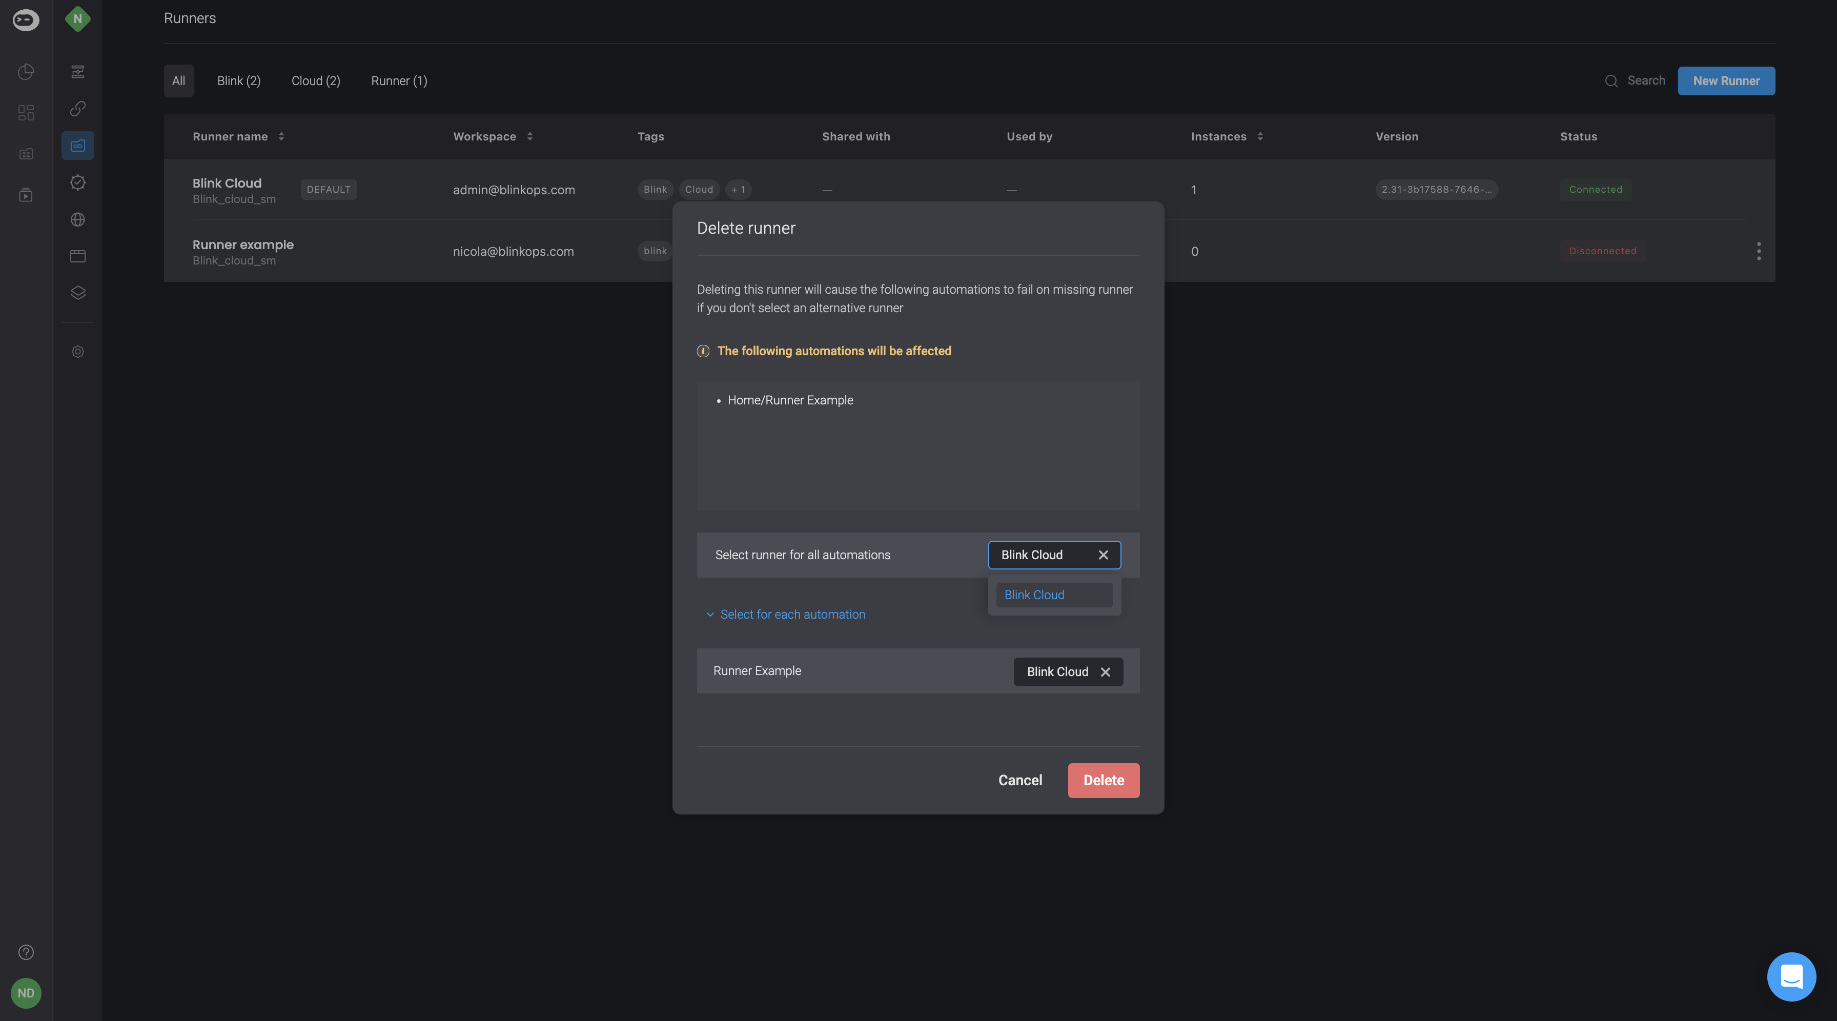The image size is (1837, 1021).
Task: Click the globe icon in sidebar
Action: pos(78,219)
